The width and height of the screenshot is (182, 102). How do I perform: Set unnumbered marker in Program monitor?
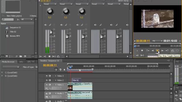tap(142, 50)
